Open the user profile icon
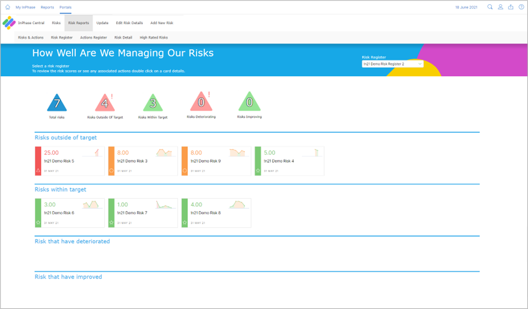528x309 pixels. [501, 7]
